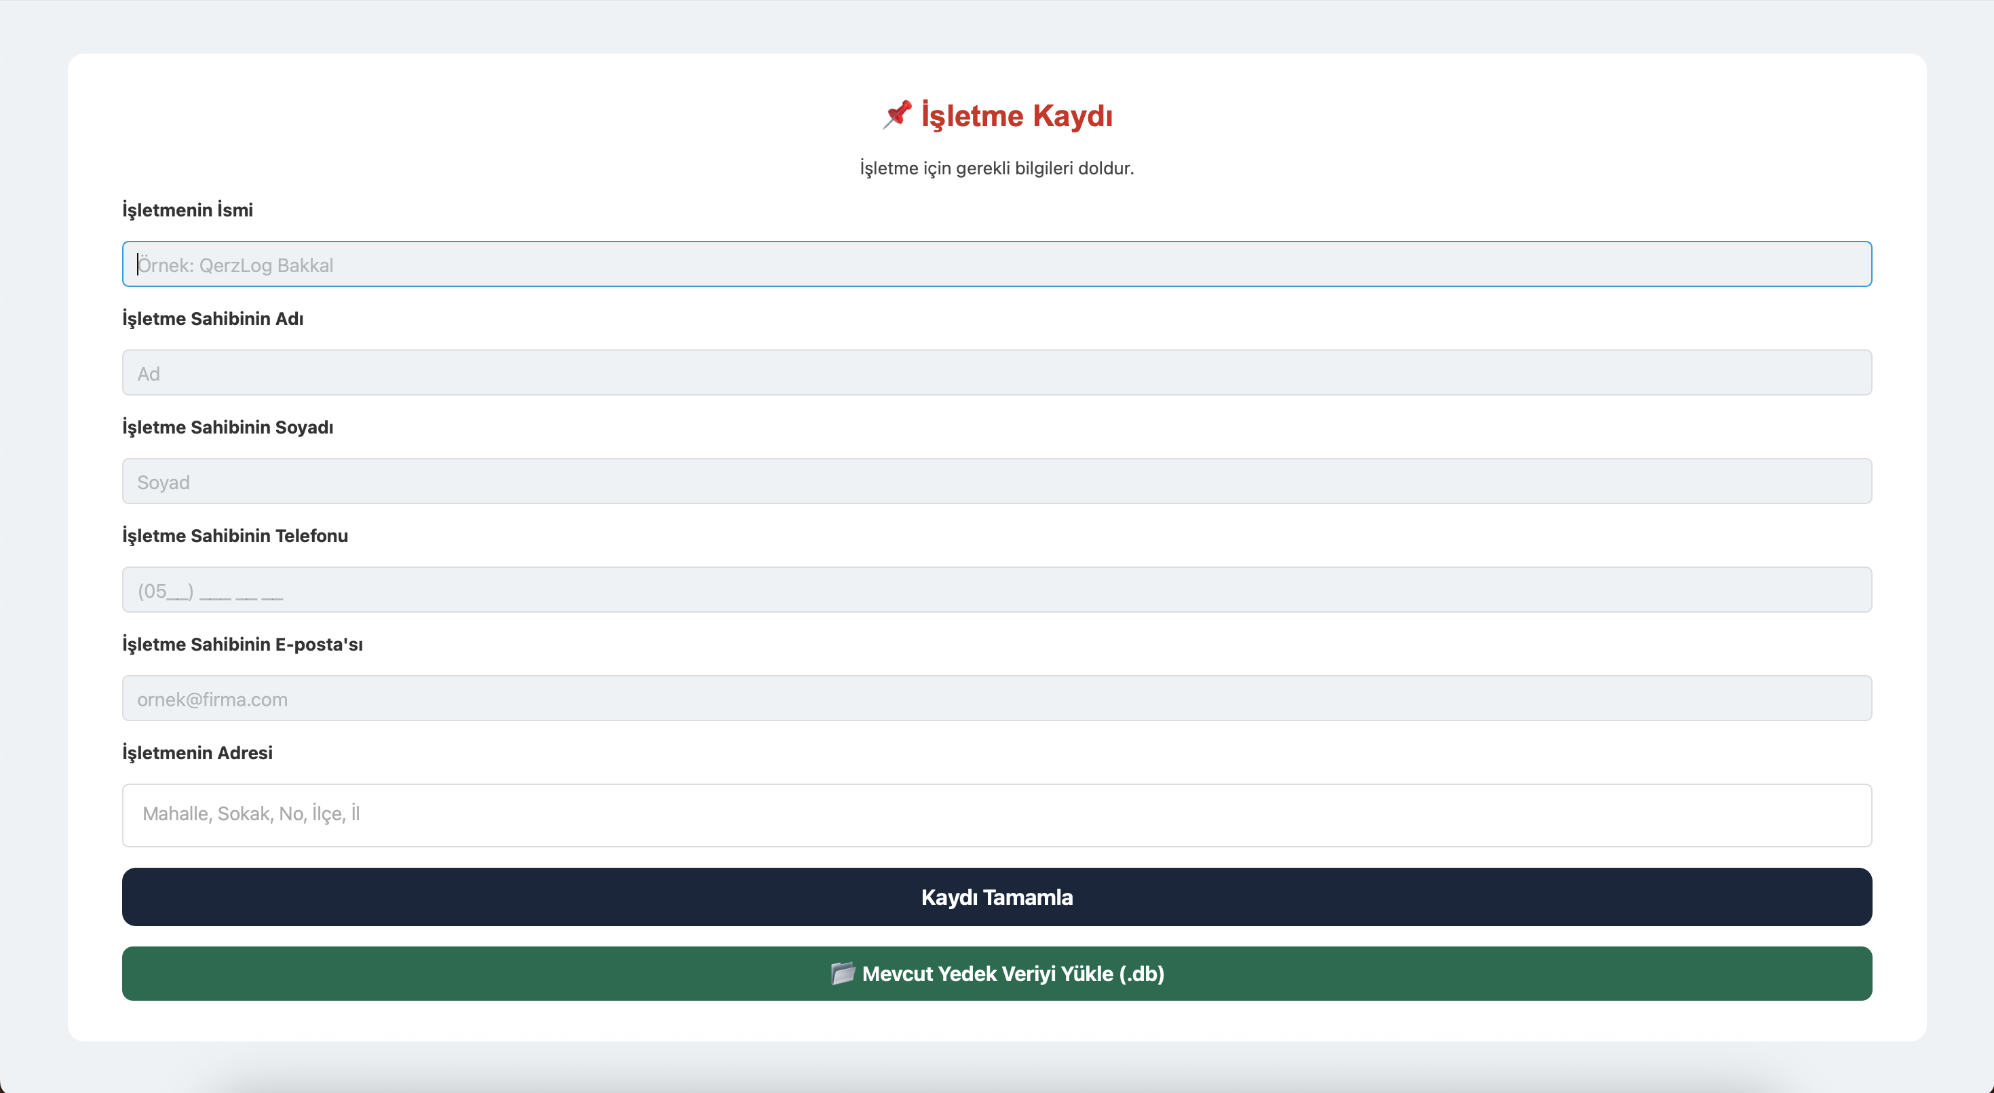Click the business address text area
The image size is (1994, 1093).
(996, 815)
